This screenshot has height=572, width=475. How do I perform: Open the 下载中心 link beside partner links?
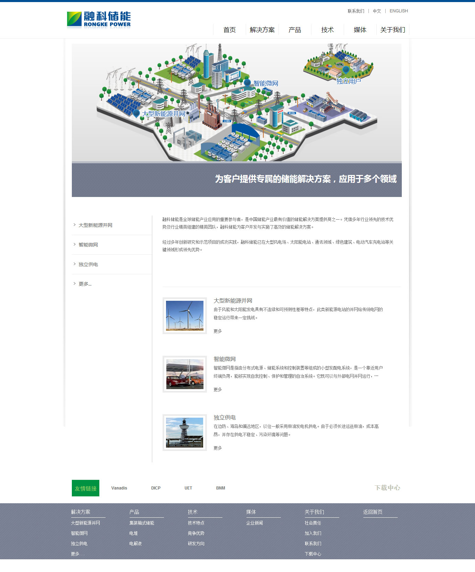(387, 488)
